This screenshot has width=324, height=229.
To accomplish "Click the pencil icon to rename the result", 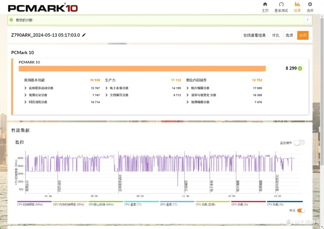I will pos(84,35).
